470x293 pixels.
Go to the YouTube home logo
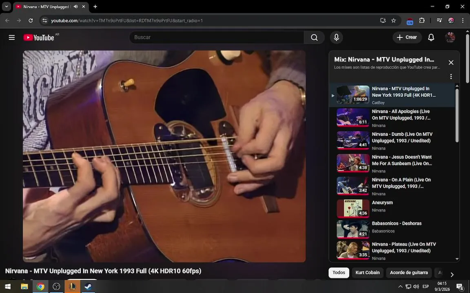pyautogui.click(x=39, y=37)
